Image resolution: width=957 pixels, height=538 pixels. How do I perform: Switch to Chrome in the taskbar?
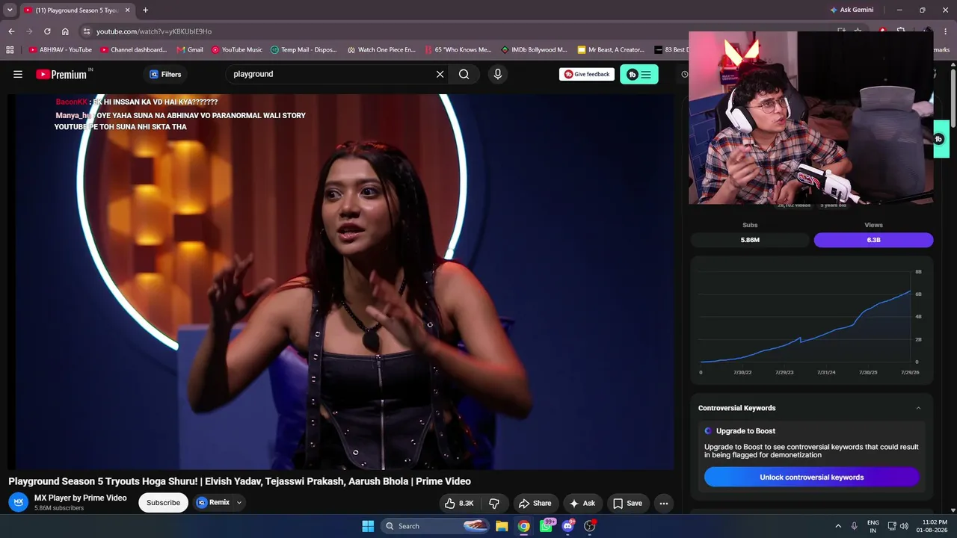point(524,526)
